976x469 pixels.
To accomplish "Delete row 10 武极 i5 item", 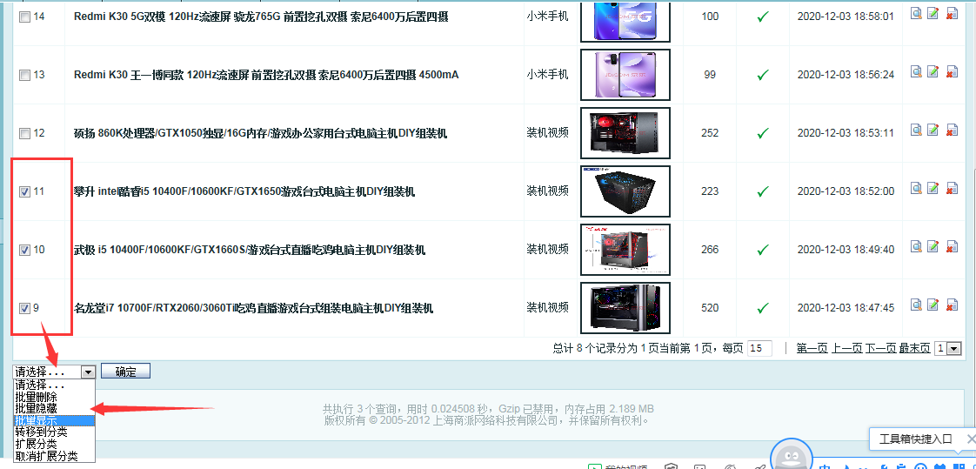I will [x=952, y=246].
